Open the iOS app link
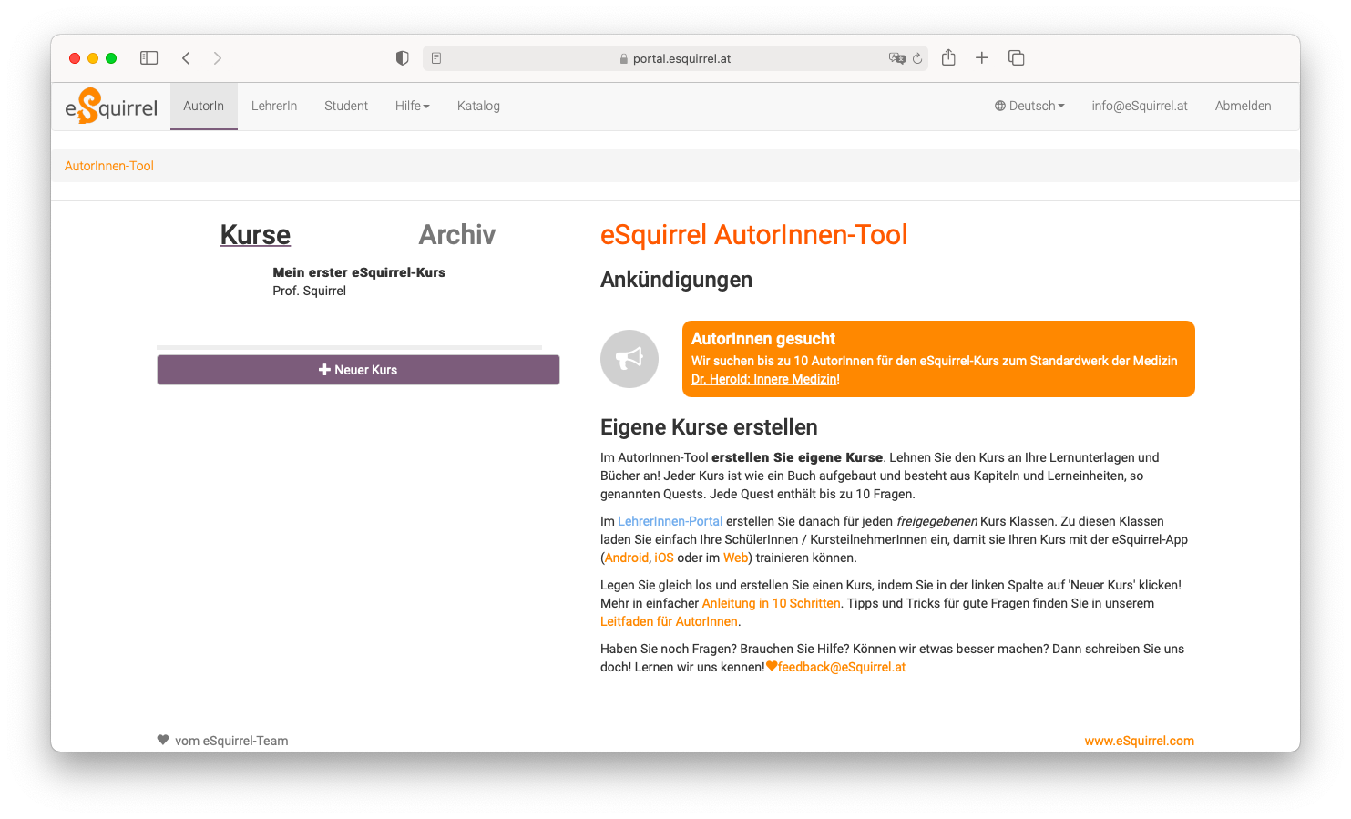The width and height of the screenshot is (1351, 819). [x=664, y=558]
